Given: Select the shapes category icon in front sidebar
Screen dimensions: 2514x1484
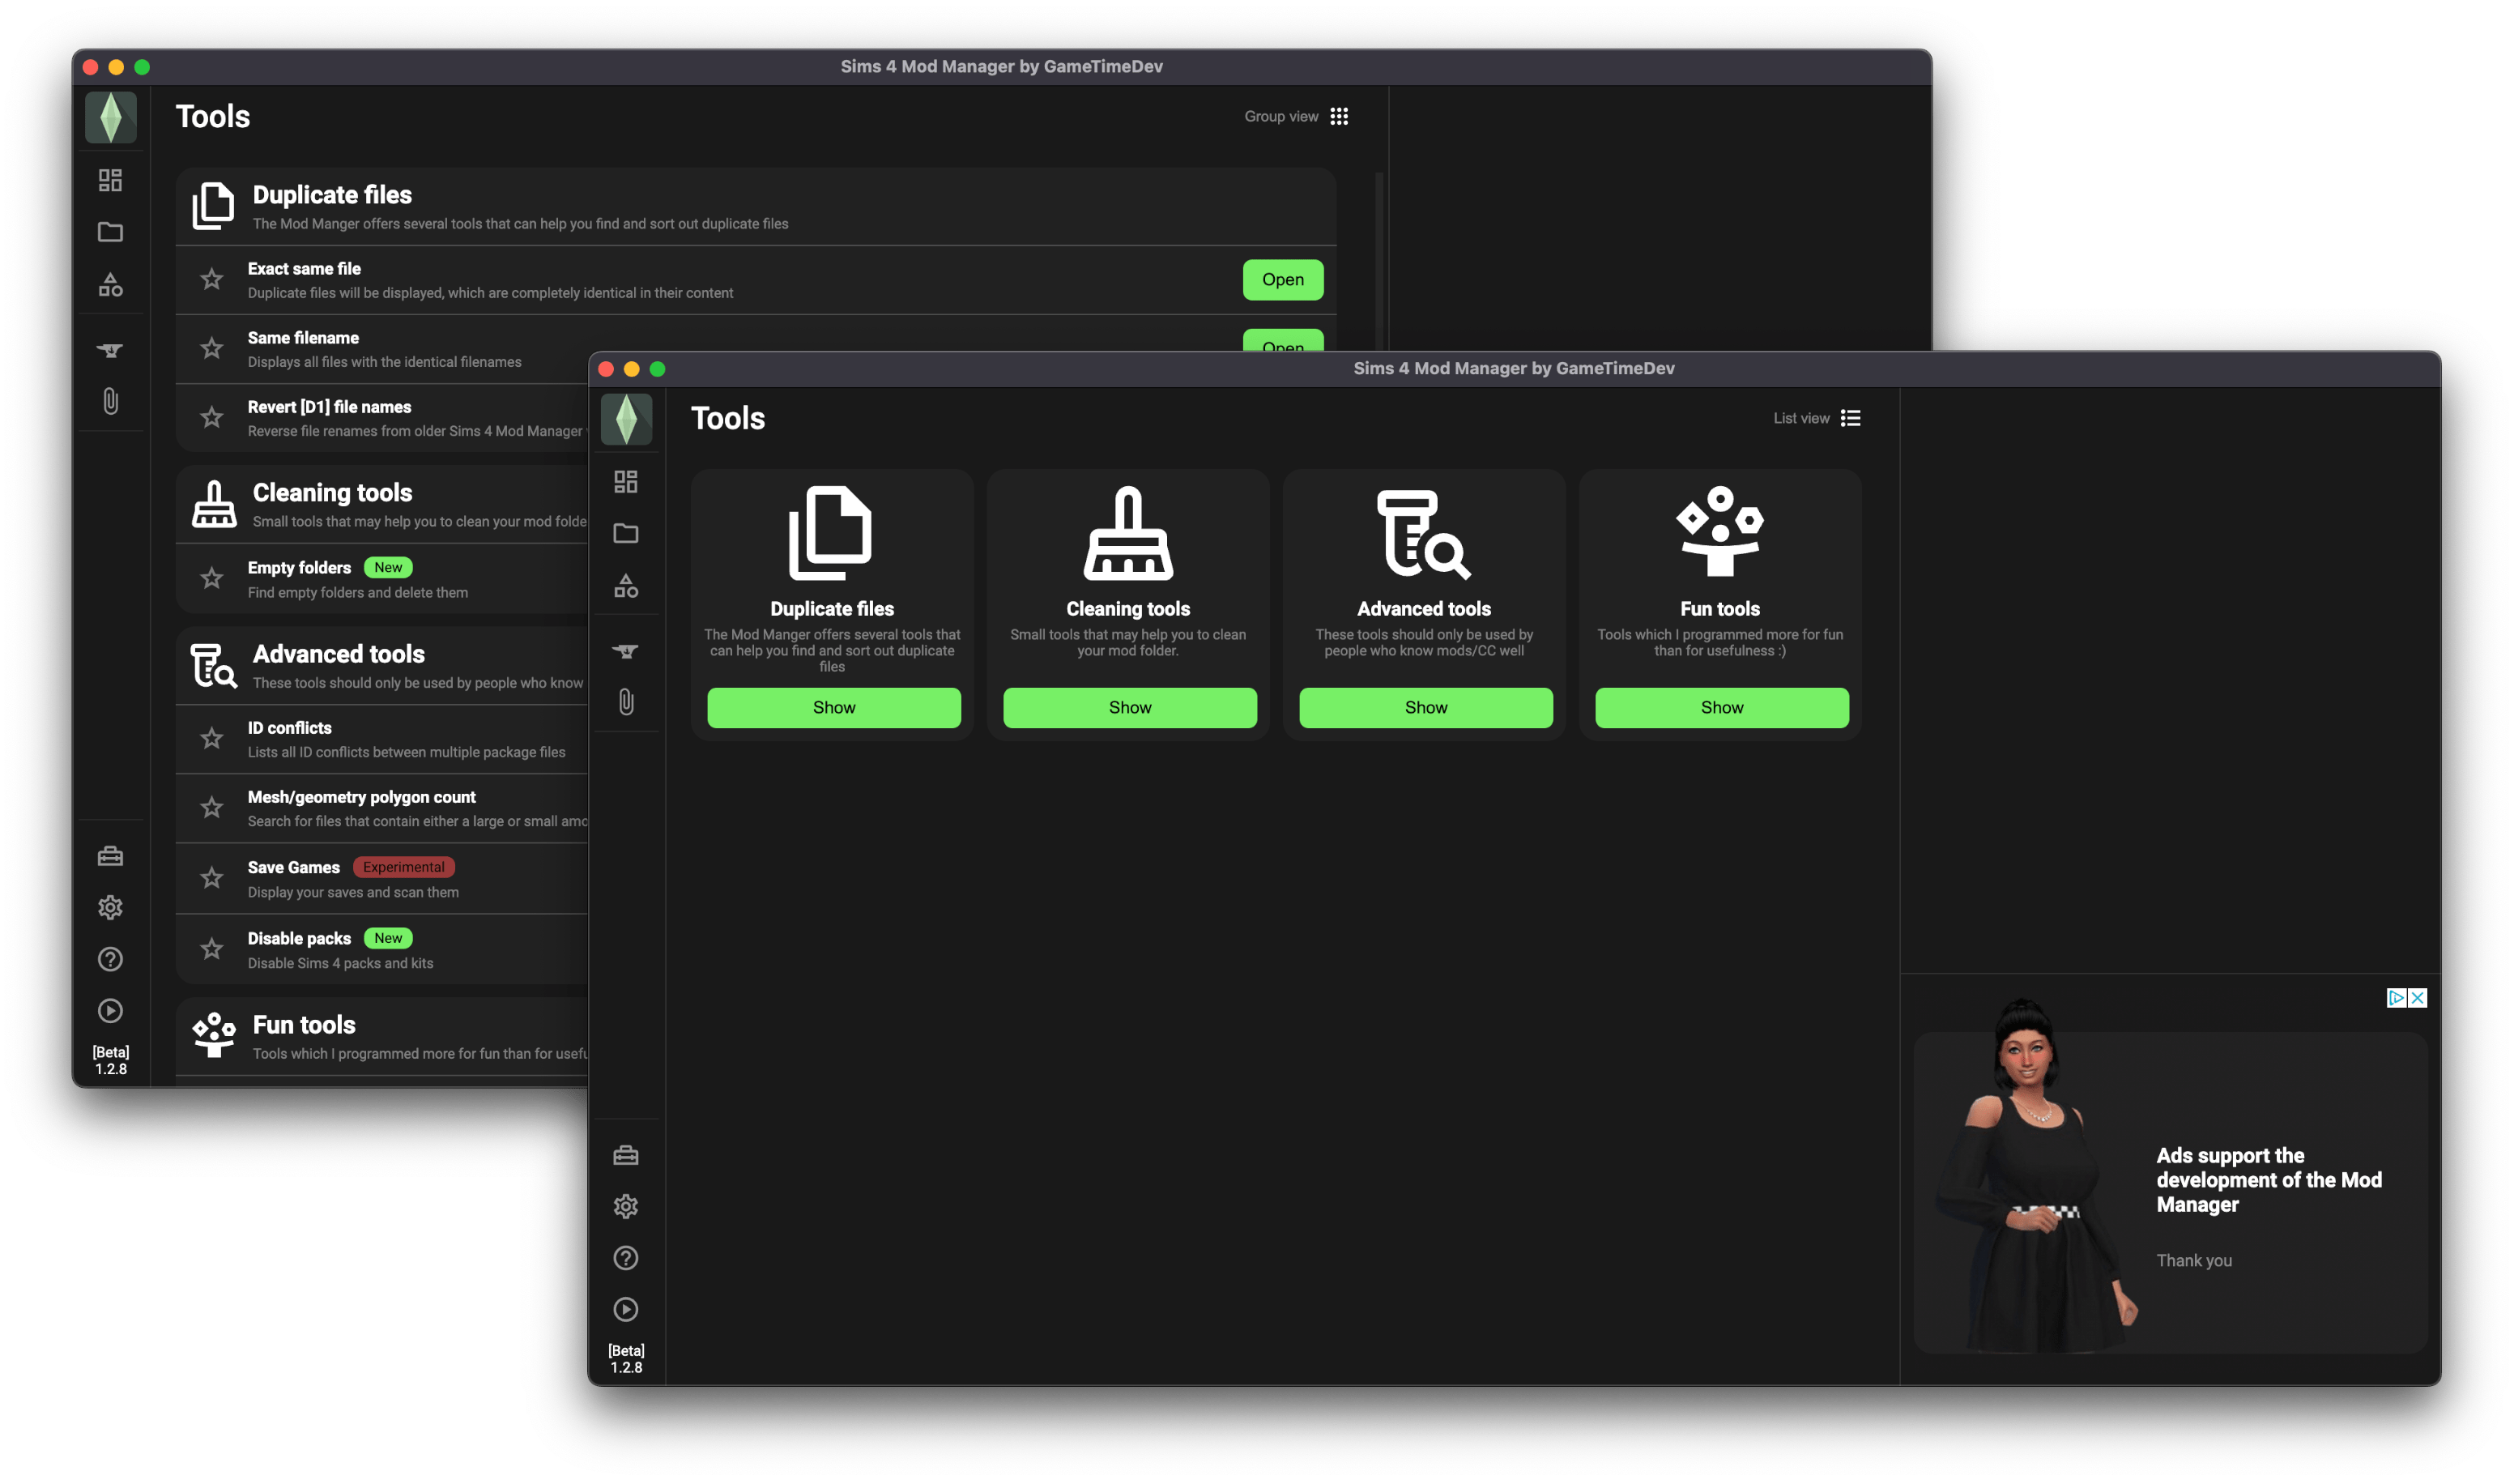Looking at the screenshot, I should click(626, 586).
